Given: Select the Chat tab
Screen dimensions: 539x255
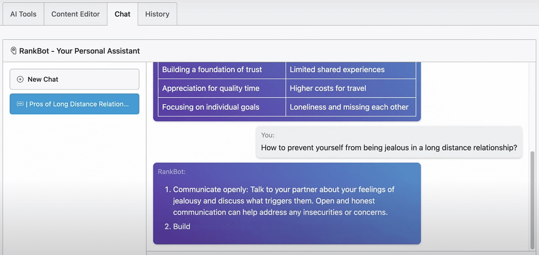Looking at the screenshot, I should point(123,14).
